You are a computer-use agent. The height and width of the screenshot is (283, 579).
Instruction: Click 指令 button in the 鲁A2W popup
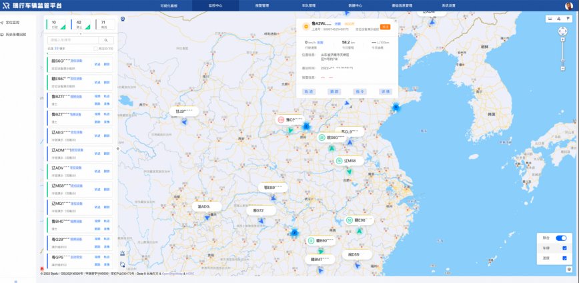[x=360, y=91]
